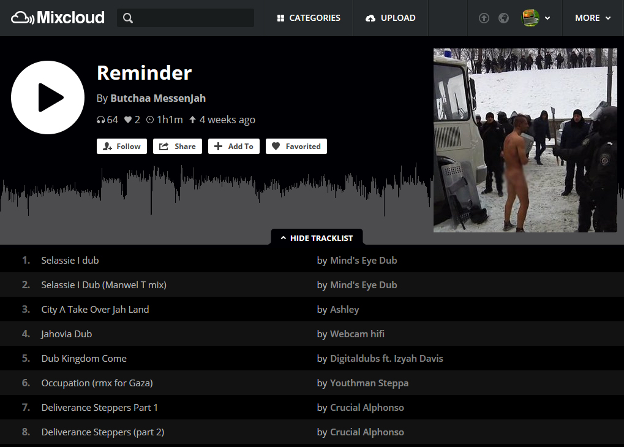Image resolution: width=624 pixels, height=447 pixels.
Task: Open Crucial Alphonso on track 8
Action: (367, 432)
